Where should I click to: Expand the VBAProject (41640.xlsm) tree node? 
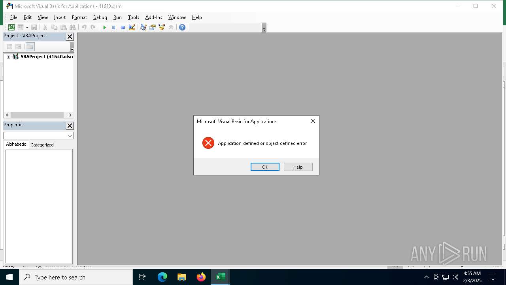(x=8, y=57)
